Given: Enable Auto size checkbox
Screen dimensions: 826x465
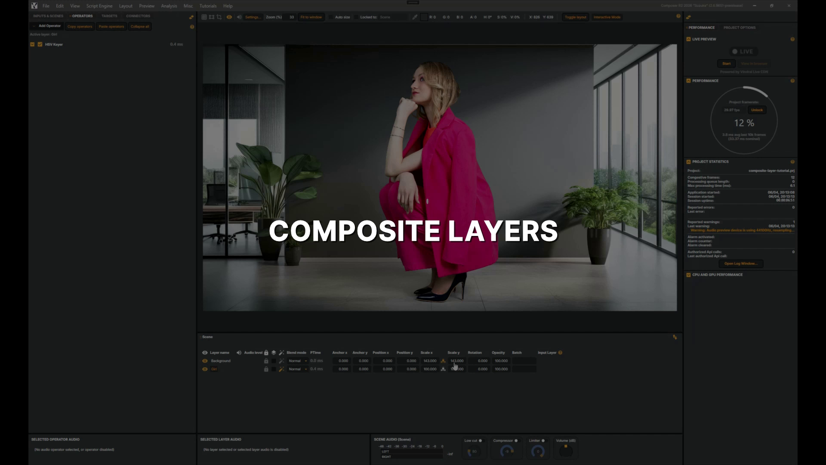Looking at the screenshot, I should tap(331, 17).
